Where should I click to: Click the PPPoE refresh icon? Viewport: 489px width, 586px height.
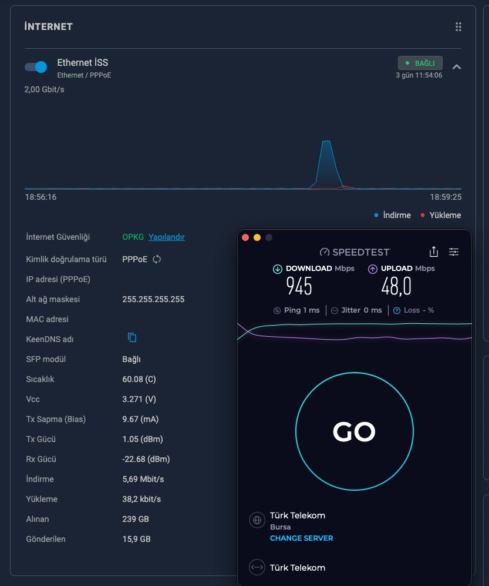tap(157, 259)
